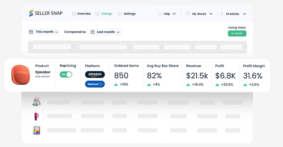The height and width of the screenshot is (147, 283).
Task: Click the user profile icon
Action: (x=222, y=14)
